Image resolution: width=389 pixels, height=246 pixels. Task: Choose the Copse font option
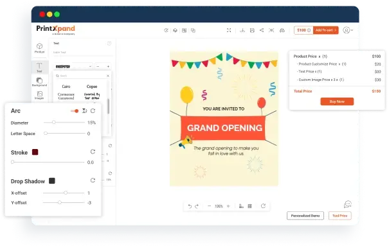click(x=92, y=87)
